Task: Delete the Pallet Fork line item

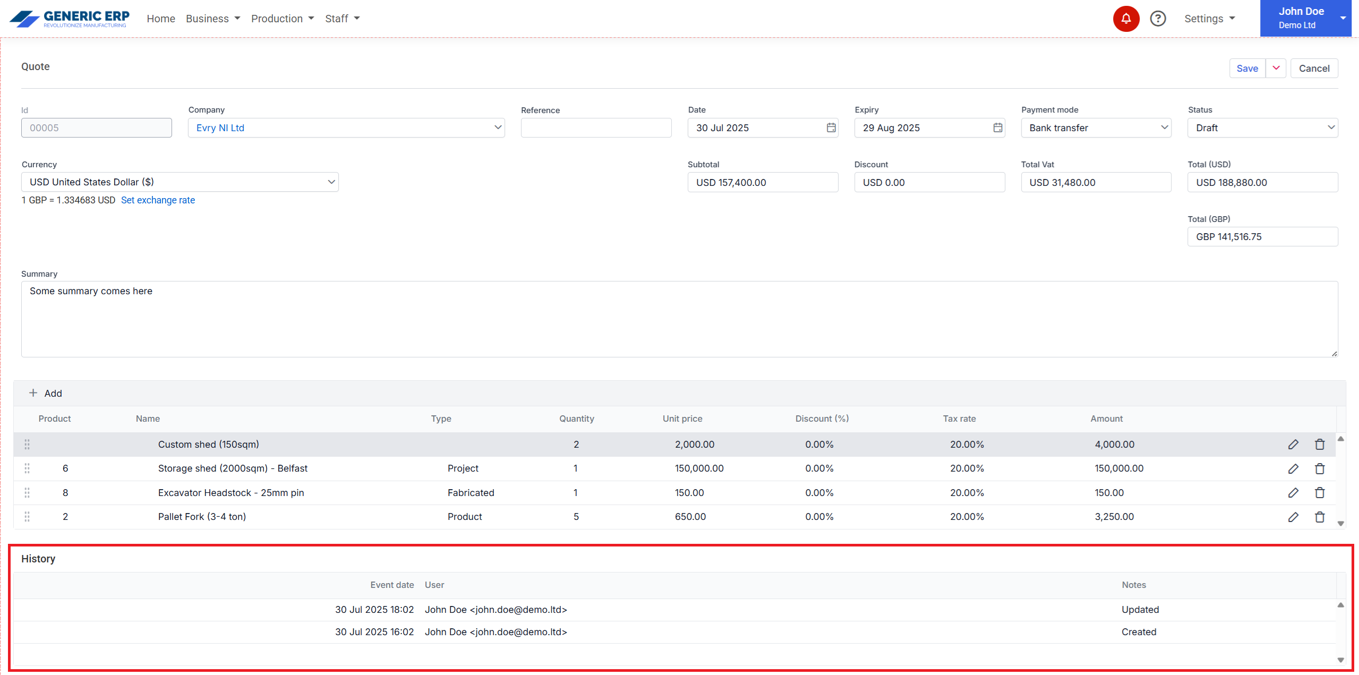Action: pyautogui.click(x=1320, y=517)
